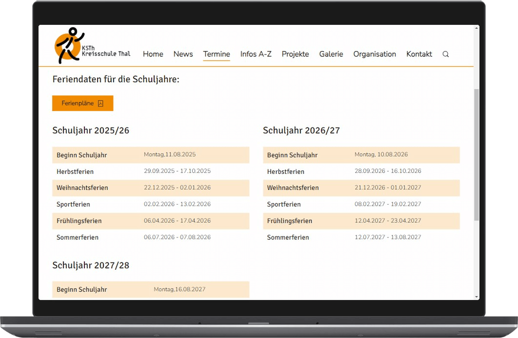Click the Schuljahr 2025/26 heading
This screenshot has height=338, width=518.
click(x=91, y=130)
